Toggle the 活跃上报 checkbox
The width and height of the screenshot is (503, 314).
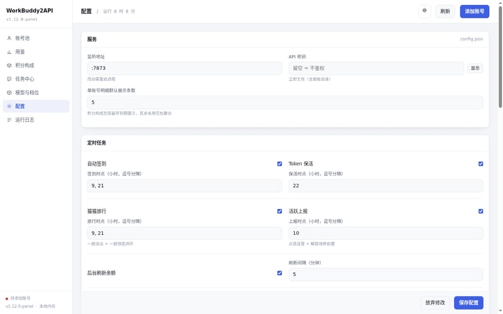coord(480,211)
